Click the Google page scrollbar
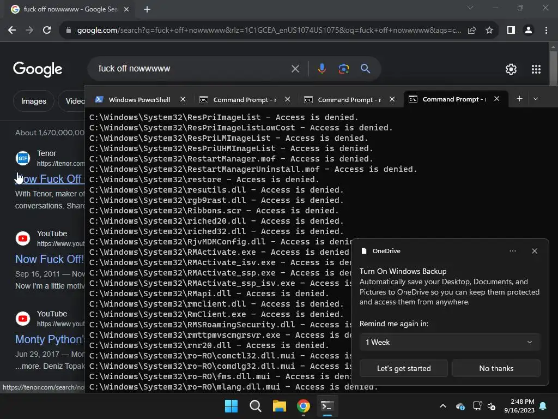The width and height of the screenshot is (558, 419). (553, 68)
